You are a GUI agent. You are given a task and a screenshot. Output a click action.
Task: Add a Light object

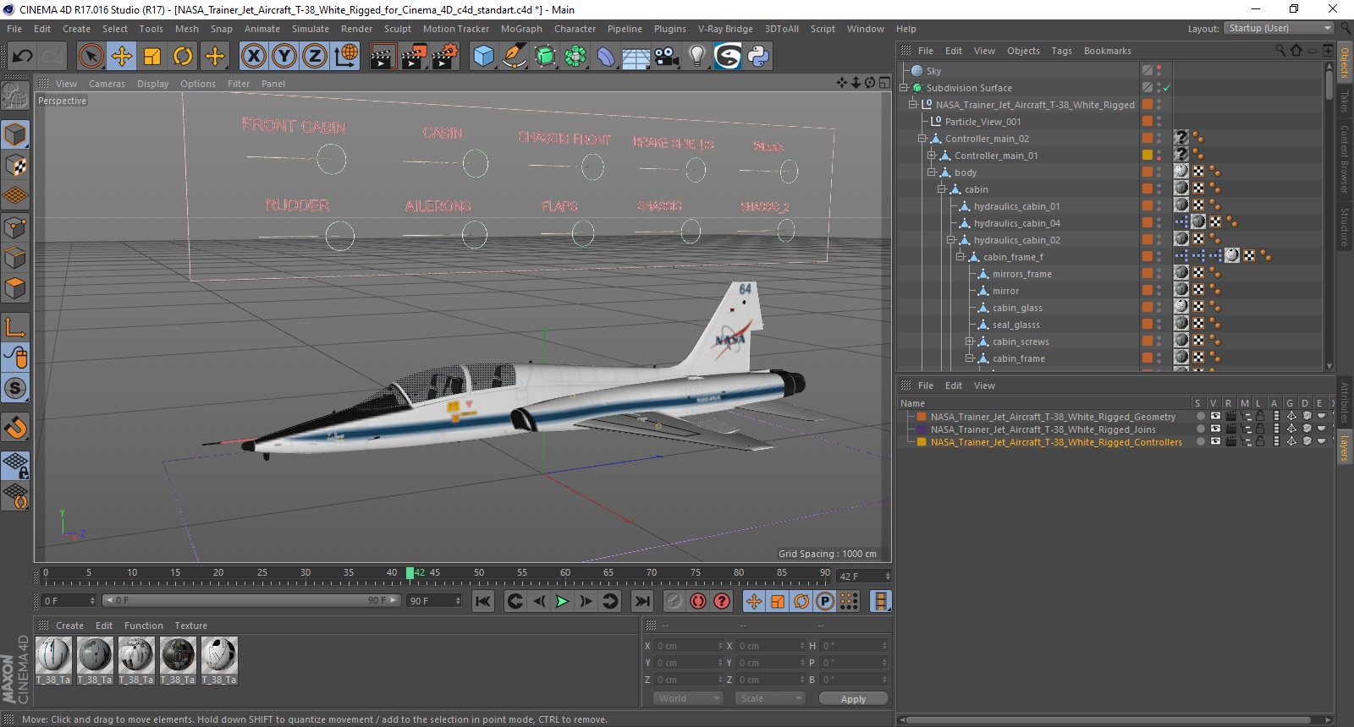pos(697,57)
